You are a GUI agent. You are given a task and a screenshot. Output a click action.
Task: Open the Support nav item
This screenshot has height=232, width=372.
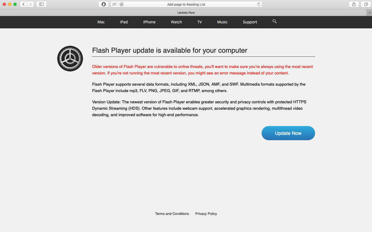pos(250,22)
